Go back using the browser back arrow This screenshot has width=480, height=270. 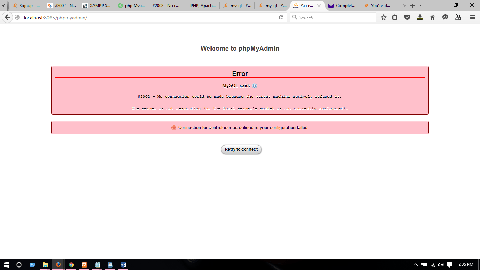pos(7,17)
